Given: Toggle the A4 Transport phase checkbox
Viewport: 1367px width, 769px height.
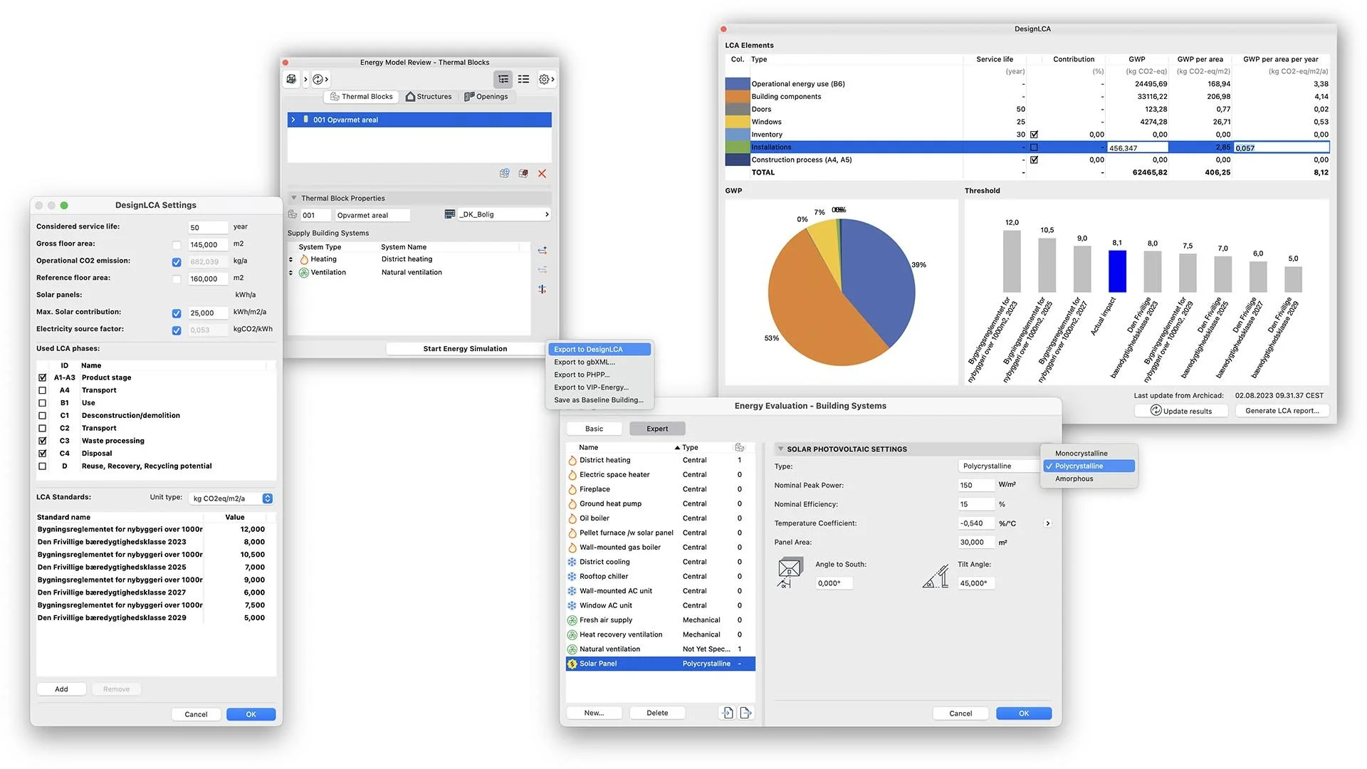Looking at the screenshot, I should (43, 390).
